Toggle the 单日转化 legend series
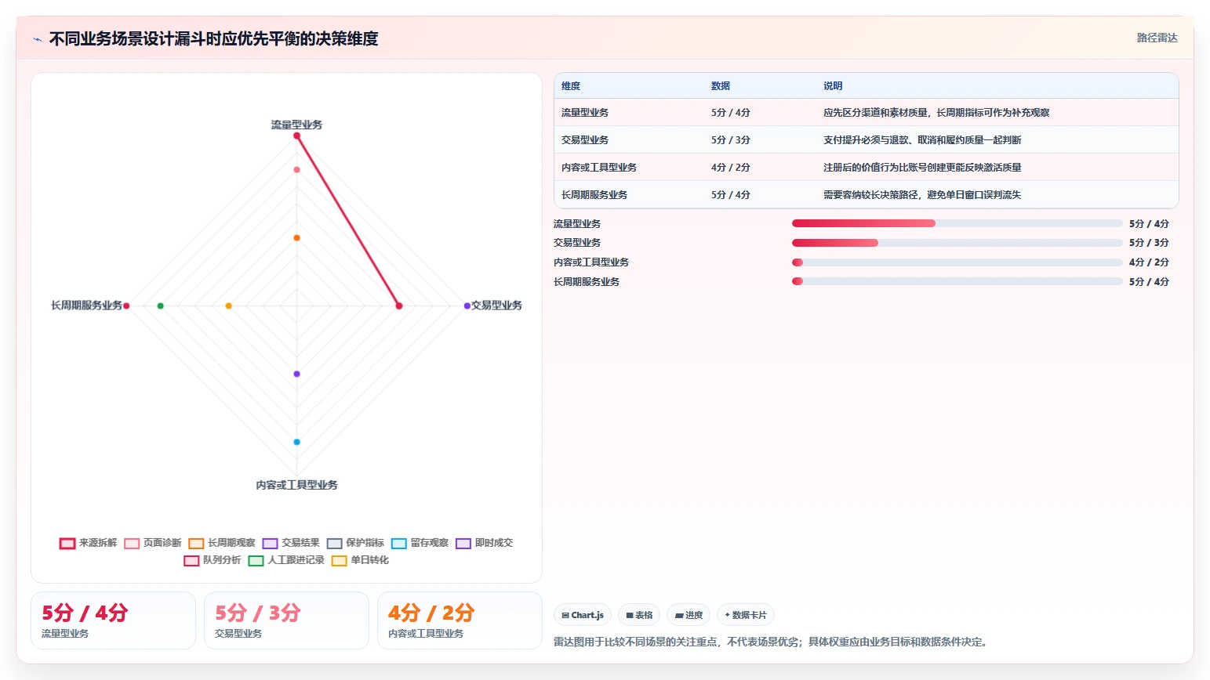This screenshot has width=1210, height=680. tap(360, 560)
